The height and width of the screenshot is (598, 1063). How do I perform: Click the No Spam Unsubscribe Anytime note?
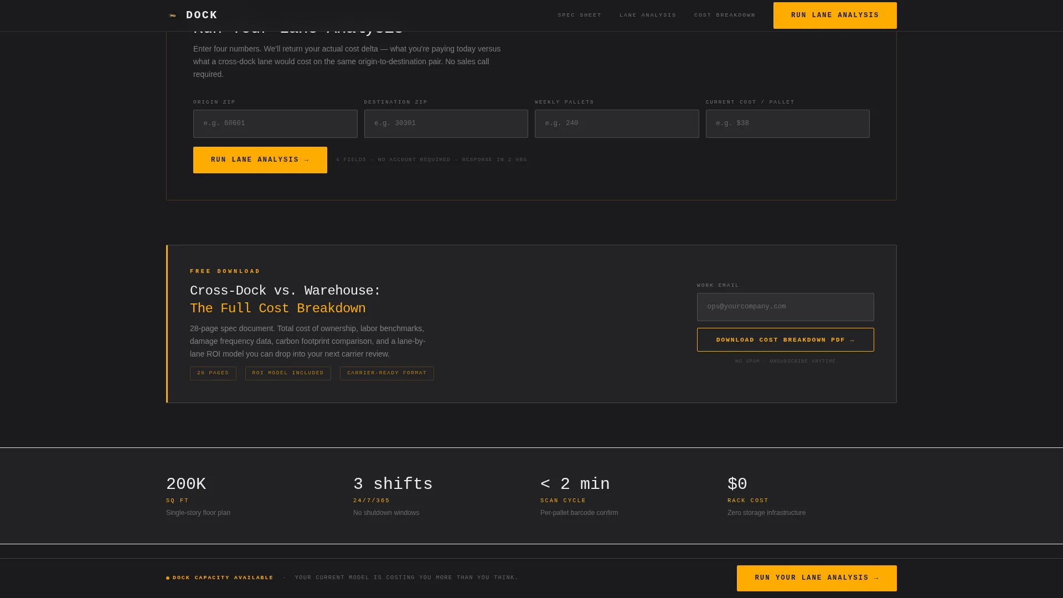(785, 362)
